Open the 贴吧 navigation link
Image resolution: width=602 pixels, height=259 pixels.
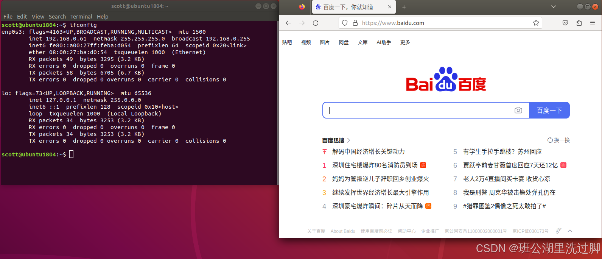tap(287, 42)
